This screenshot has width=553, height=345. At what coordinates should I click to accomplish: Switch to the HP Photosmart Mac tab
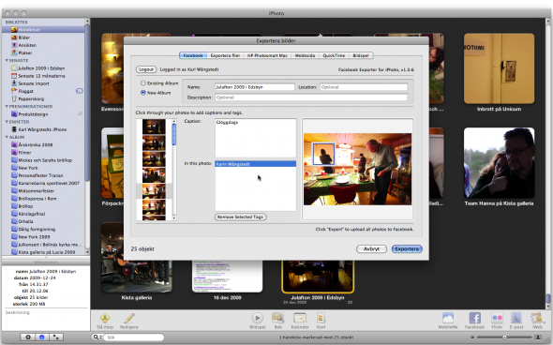click(x=267, y=55)
